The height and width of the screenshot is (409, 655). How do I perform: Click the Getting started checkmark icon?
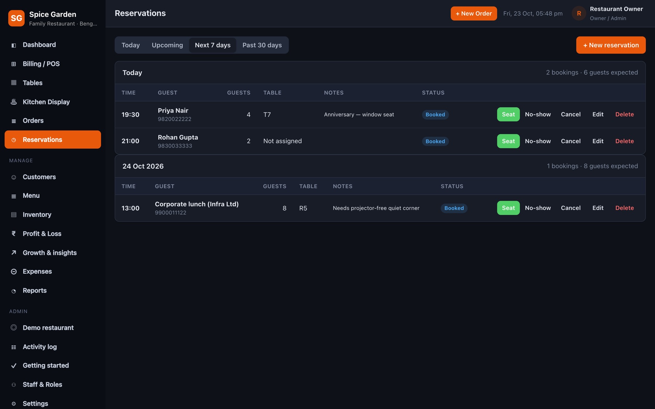tap(13, 366)
